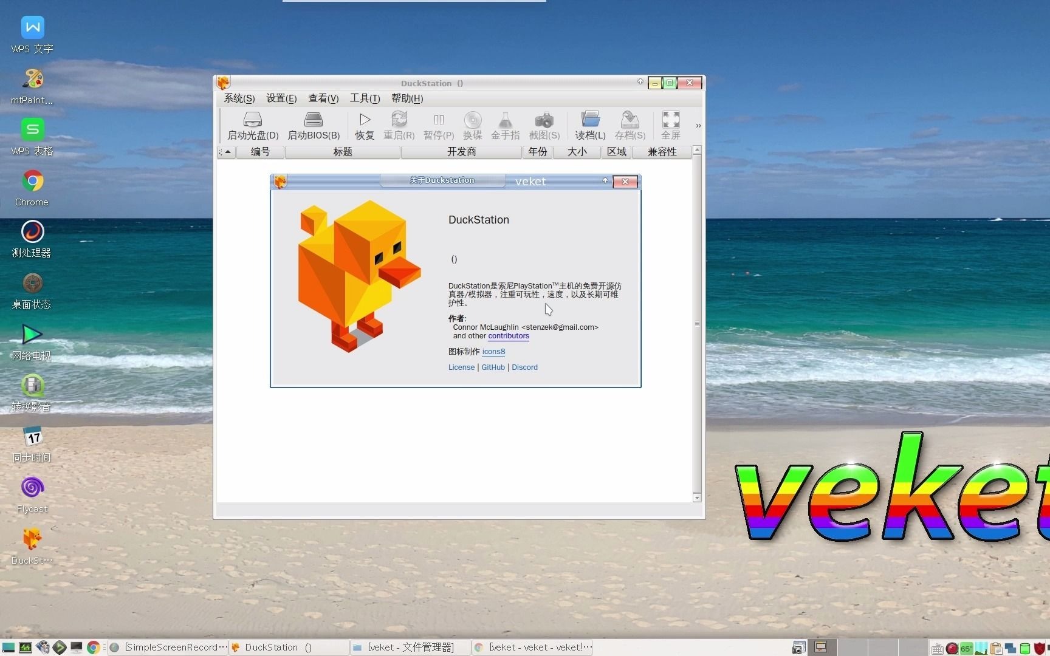Sort game list by 标题 column
The image size is (1050, 656).
point(343,152)
